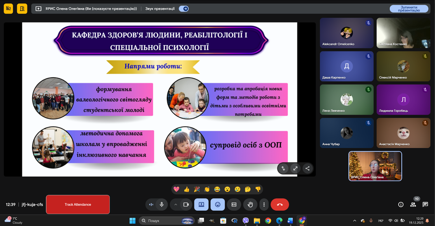Show hidden system tray icons chevron
Screen dimensions: 435x226
pos(354,221)
